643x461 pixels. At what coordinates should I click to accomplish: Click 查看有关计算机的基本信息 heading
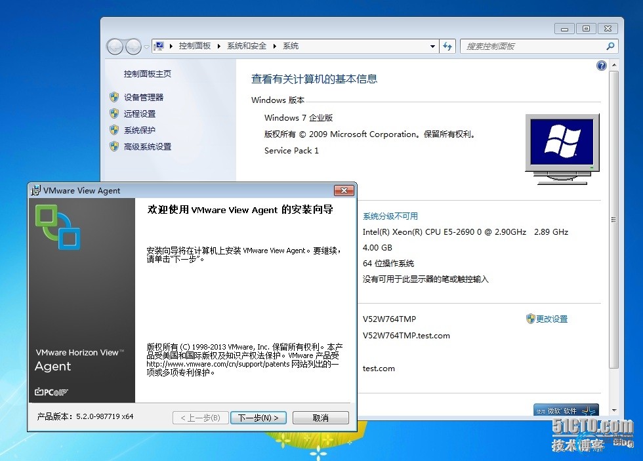click(x=314, y=79)
